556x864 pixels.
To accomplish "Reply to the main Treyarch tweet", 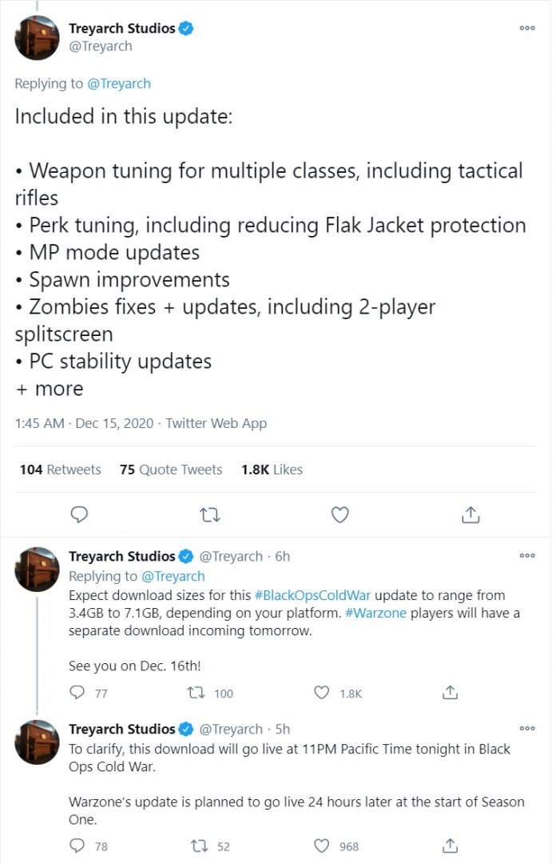I will pos(78,514).
